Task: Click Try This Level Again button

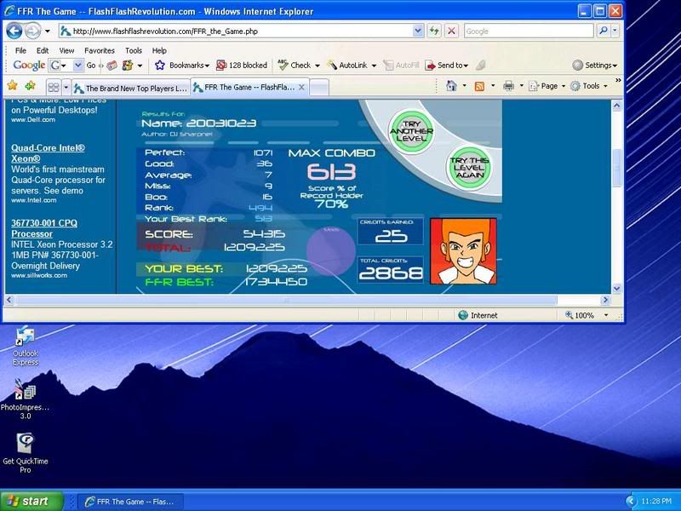Action: (x=470, y=167)
